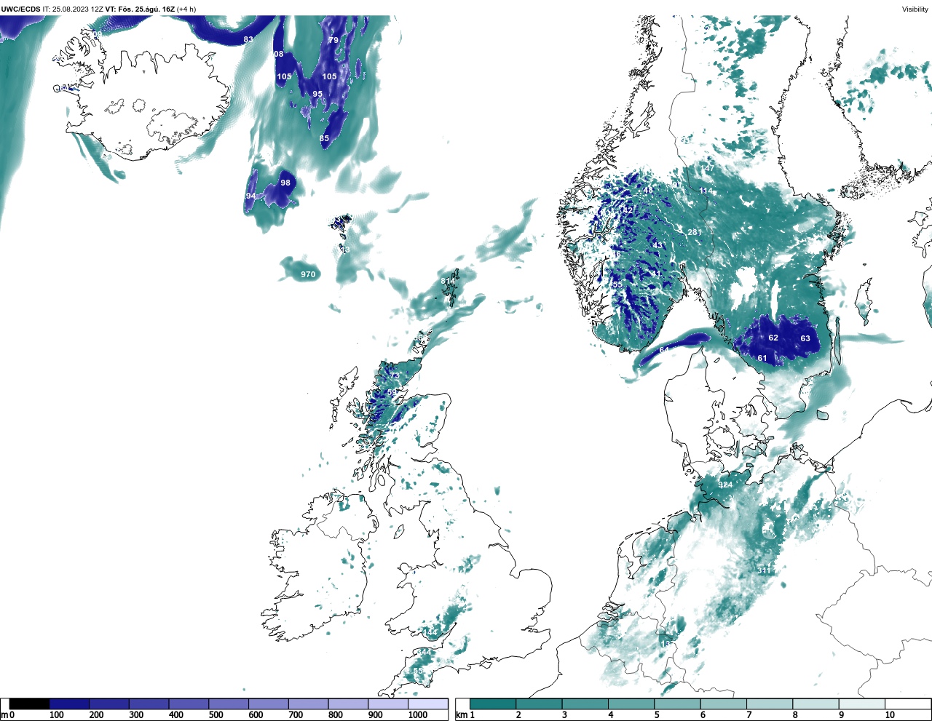This screenshot has width=932, height=721.
Task: Click the '1000' tick label in metre legend
Action: (x=418, y=715)
